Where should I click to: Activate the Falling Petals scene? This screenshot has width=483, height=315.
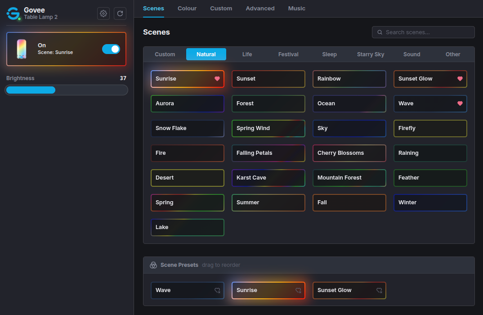point(268,153)
